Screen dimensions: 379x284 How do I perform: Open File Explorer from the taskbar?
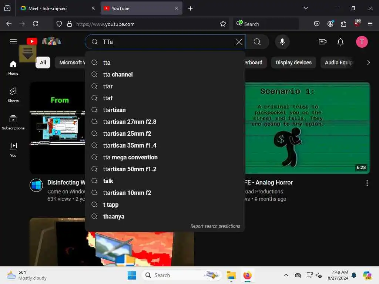(x=231, y=275)
